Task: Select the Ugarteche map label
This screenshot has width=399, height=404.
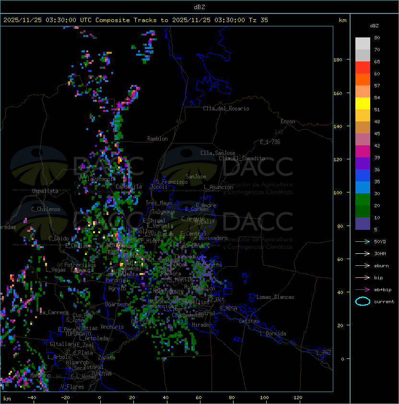Action: 118,304
